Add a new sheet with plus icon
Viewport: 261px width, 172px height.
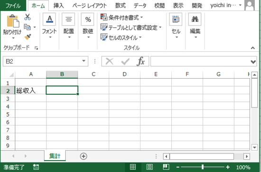coord(84,156)
